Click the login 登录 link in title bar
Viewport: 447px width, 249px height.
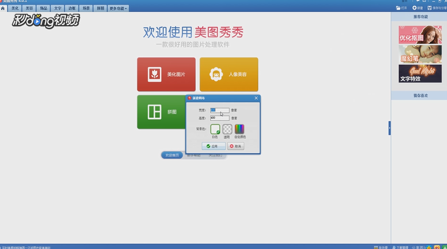[x=404, y=1]
